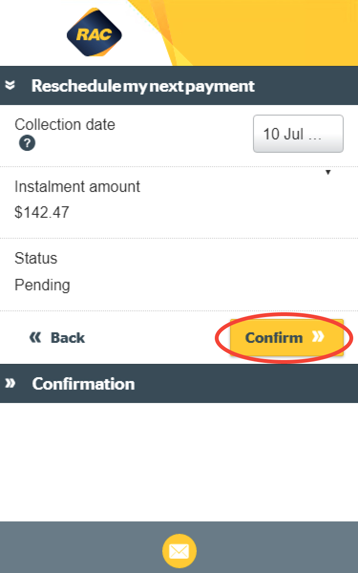This screenshot has width=358, height=573.
Task: Click the $142.47 instalment amount value
Action: 42,212
